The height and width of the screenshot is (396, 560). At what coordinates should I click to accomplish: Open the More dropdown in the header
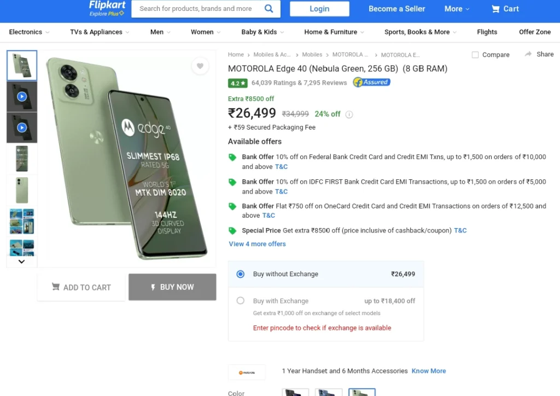457,9
